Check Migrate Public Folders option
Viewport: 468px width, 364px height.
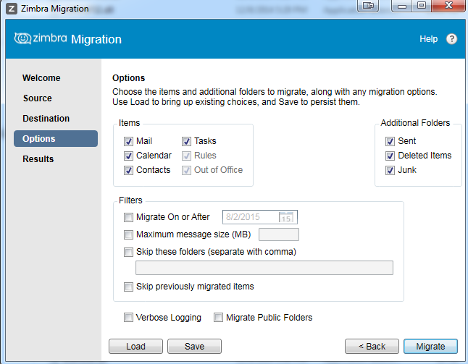click(x=218, y=318)
